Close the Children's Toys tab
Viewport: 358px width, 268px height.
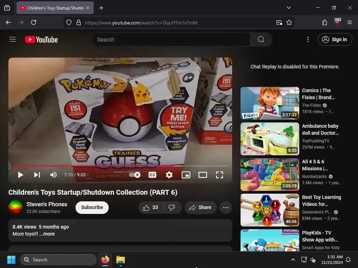(88, 8)
